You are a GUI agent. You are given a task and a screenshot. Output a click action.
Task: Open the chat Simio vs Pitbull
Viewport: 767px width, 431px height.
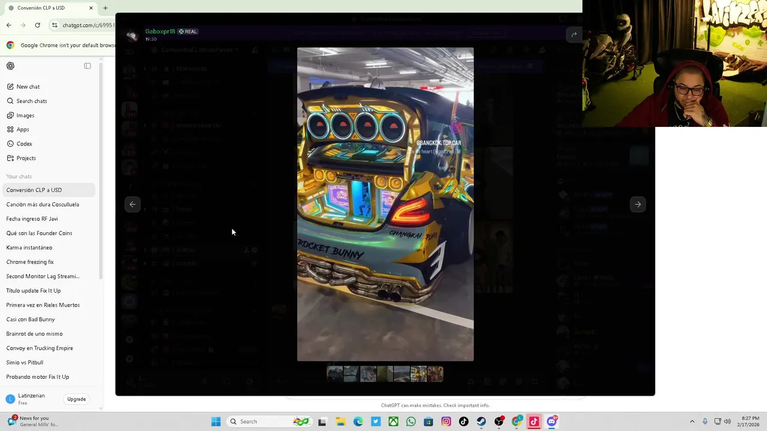(25, 362)
